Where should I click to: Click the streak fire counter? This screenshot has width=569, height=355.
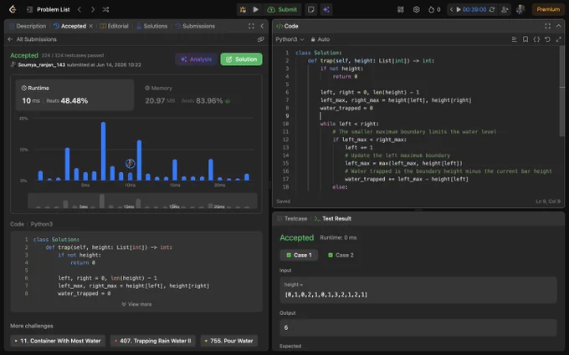[x=434, y=9]
